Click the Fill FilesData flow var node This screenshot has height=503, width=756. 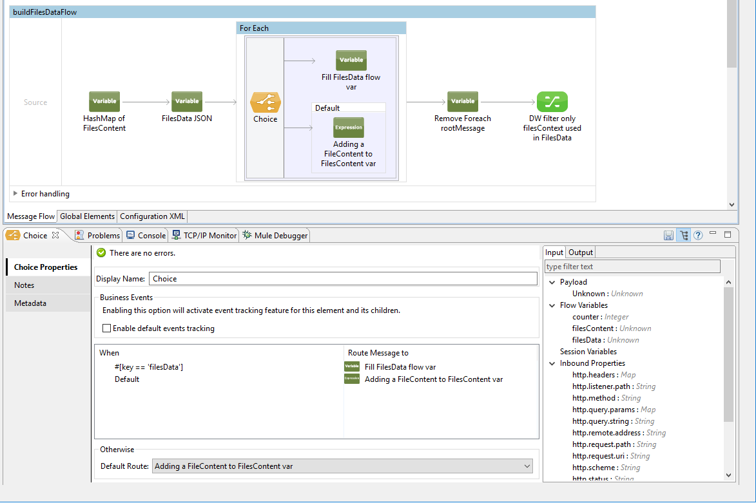click(x=351, y=61)
